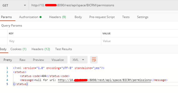Image resolution: width=178 pixels, height=93 pixels.
Task: Select the Preview view
Action: point(39,60)
